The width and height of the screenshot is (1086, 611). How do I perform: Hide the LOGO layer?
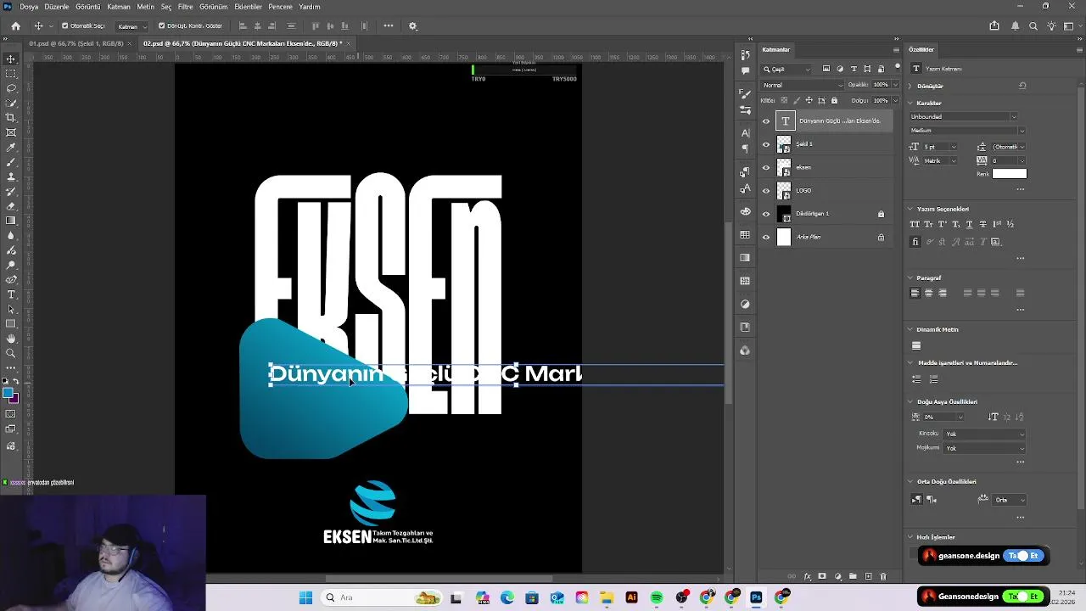pyautogui.click(x=766, y=191)
